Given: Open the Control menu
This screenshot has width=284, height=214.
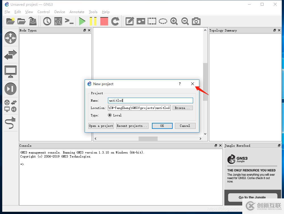Looking at the screenshot, I should point(43,12).
